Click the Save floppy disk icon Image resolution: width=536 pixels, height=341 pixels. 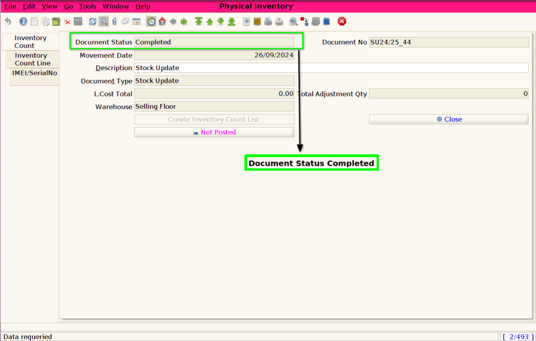[x=78, y=21]
